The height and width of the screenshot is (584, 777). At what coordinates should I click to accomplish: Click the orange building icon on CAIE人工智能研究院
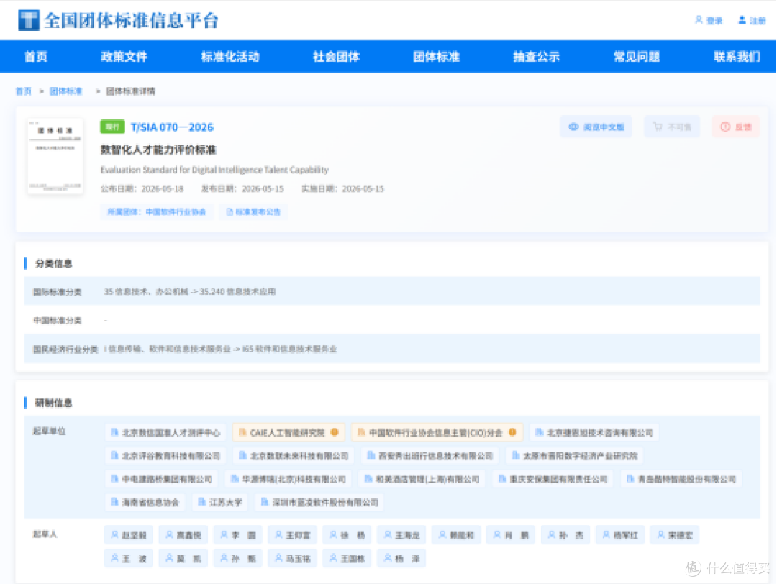point(243,432)
